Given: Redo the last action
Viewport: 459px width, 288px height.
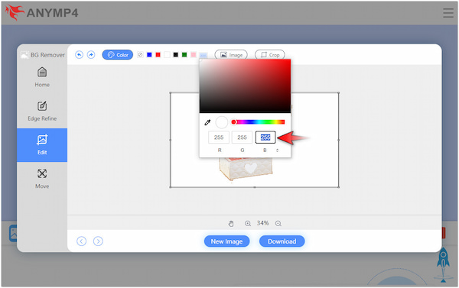Looking at the screenshot, I should click(91, 55).
